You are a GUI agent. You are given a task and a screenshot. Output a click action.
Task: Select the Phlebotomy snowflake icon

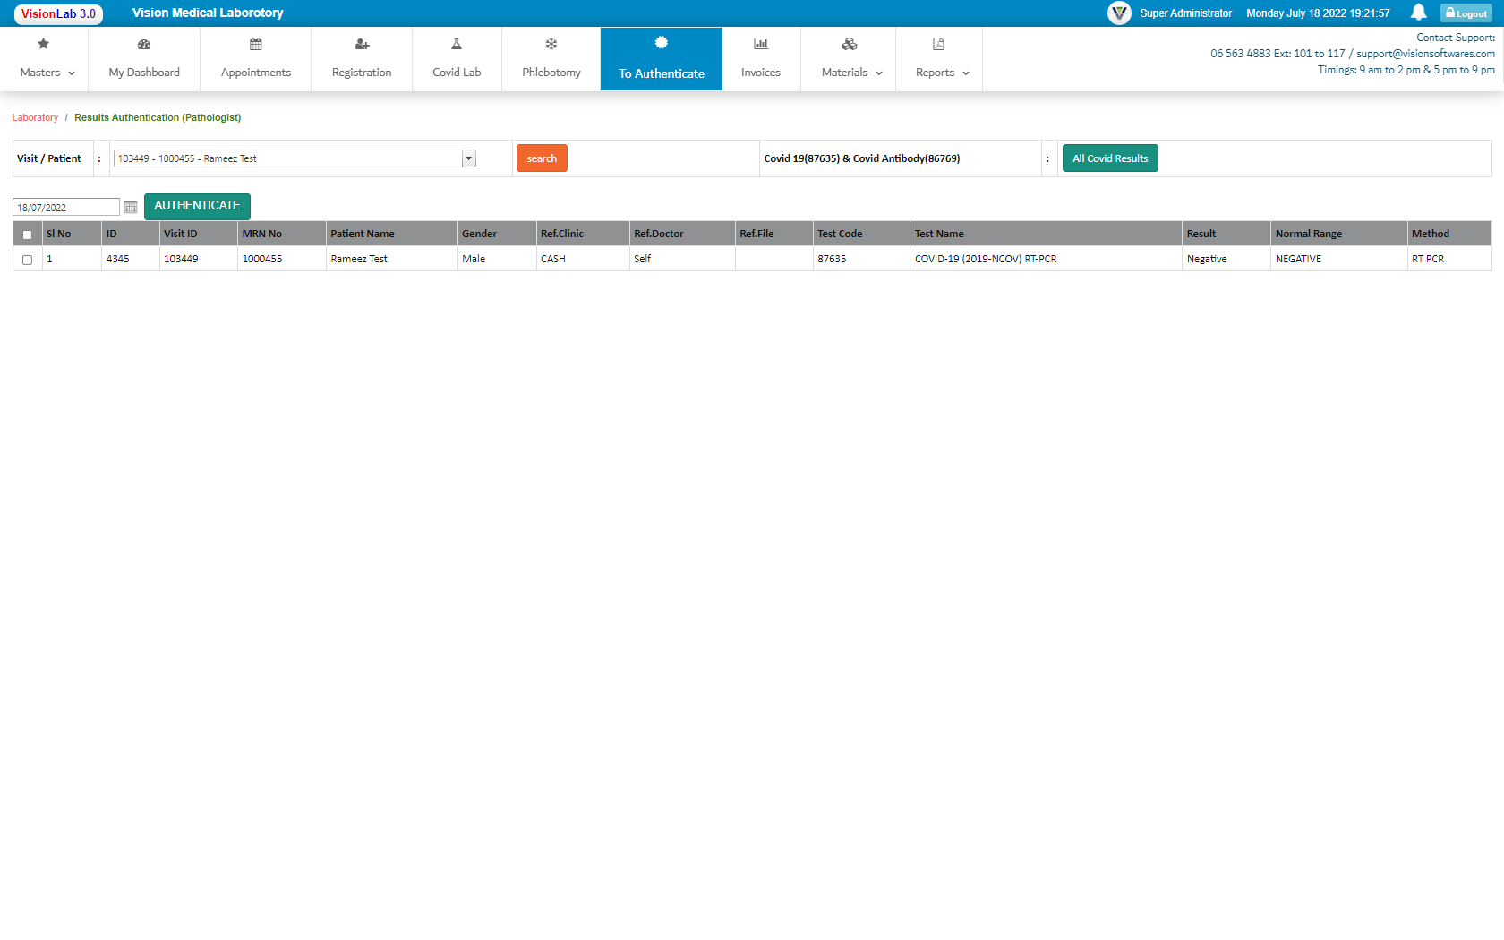[x=551, y=43]
